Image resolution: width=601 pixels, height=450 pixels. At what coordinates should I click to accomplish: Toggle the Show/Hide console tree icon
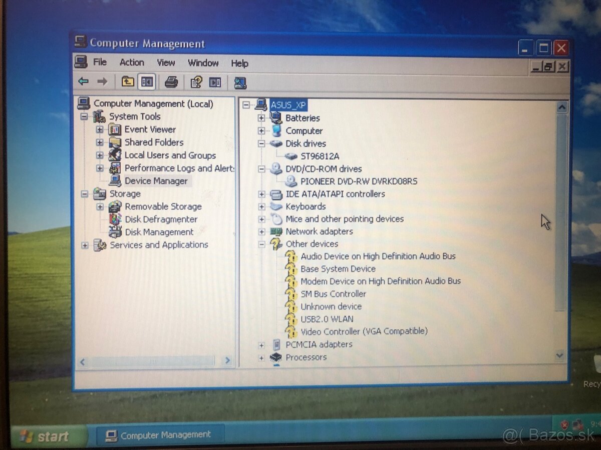(x=146, y=81)
